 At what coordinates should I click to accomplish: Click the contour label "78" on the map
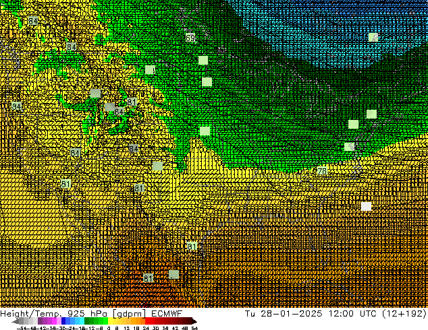coord(322,171)
